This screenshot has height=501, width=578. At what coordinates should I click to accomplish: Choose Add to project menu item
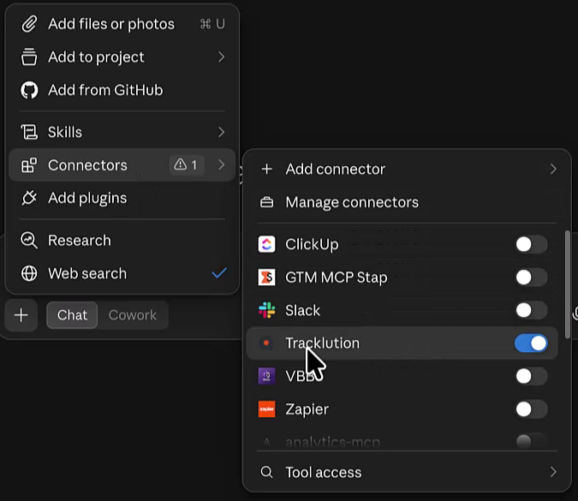click(x=122, y=57)
